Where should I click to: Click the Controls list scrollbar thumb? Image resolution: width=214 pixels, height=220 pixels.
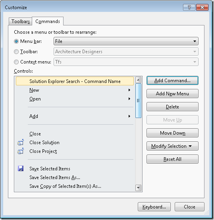[138, 100]
